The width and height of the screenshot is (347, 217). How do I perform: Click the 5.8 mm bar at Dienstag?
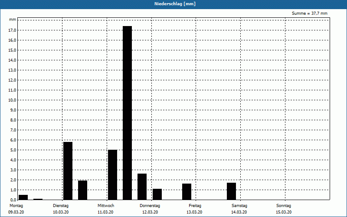coord(68,171)
